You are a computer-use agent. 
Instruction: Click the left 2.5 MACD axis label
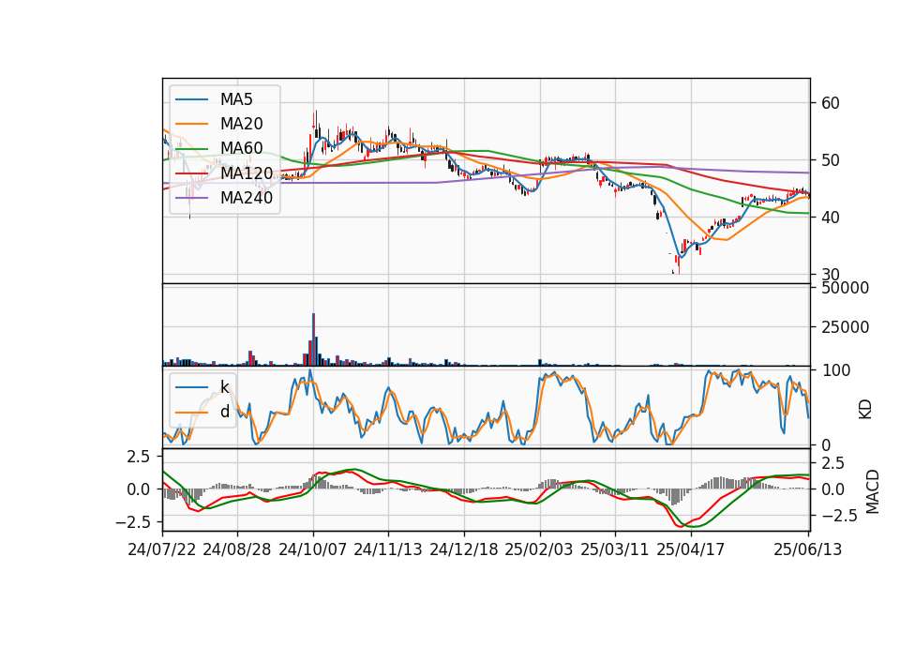[x=139, y=457]
